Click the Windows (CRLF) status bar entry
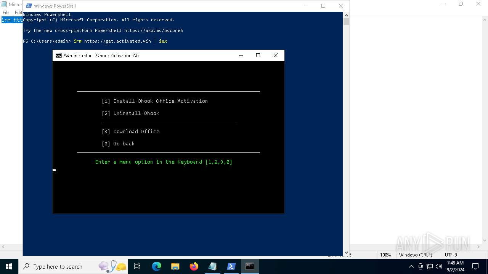 [x=416, y=255]
